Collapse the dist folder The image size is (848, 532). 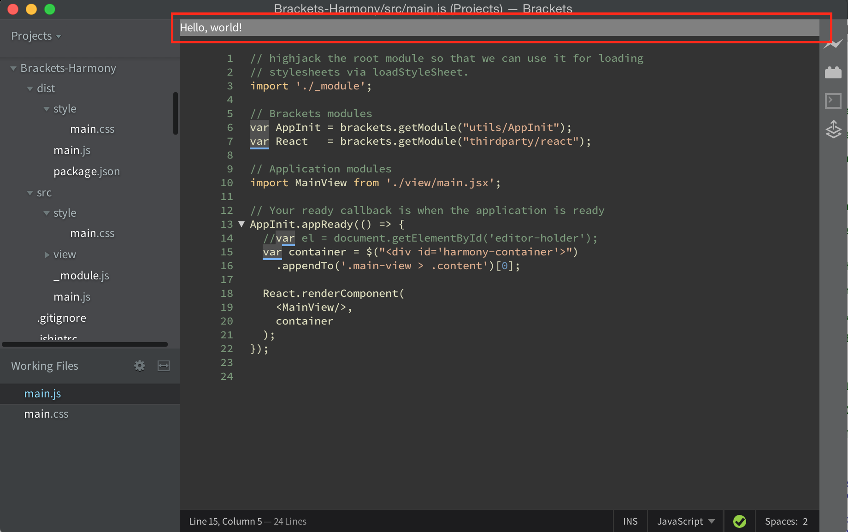[30, 89]
